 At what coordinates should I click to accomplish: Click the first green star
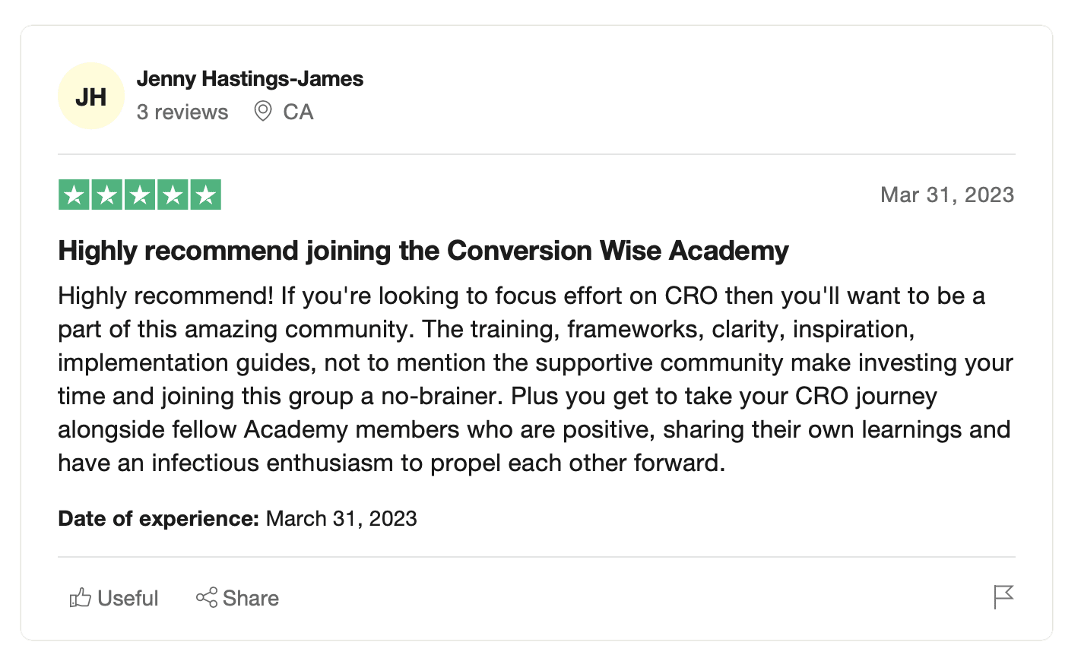pyautogui.click(x=74, y=195)
